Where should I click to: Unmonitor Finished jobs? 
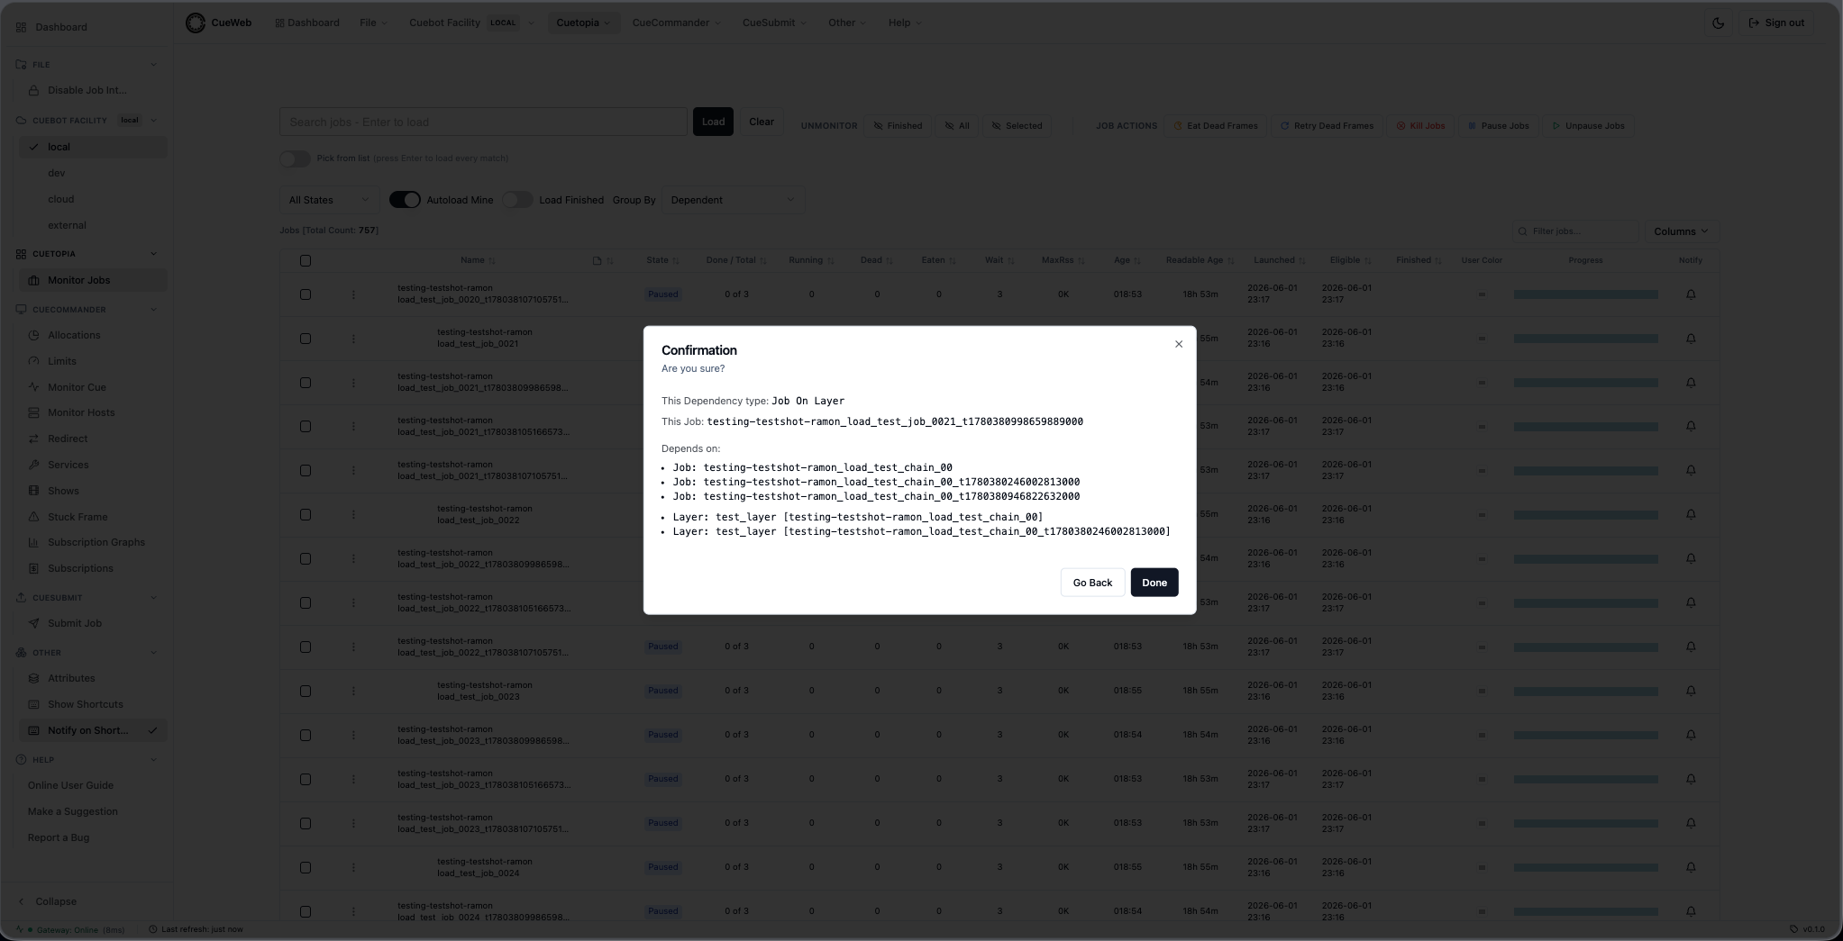click(x=898, y=126)
